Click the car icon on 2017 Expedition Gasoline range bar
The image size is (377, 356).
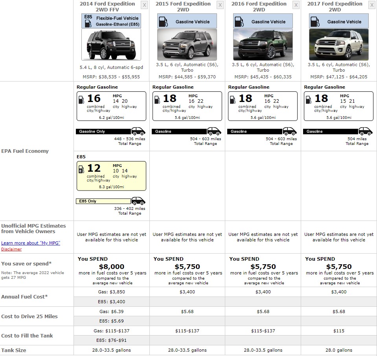point(366,131)
